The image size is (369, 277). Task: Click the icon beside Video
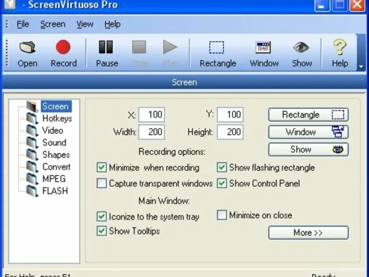(x=32, y=131)
